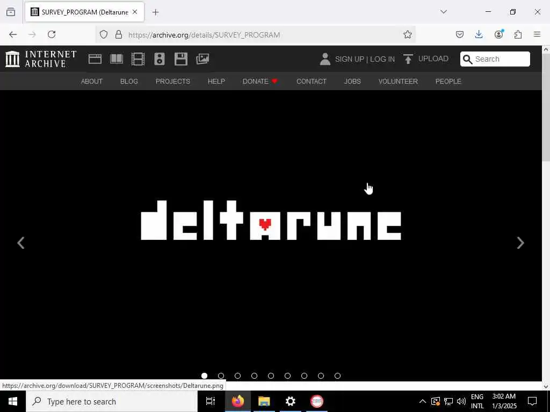The height and width of the screenshot is (412, 550).
Task: Open Firefox View icon at tab bar start
Action: (11, 12)
